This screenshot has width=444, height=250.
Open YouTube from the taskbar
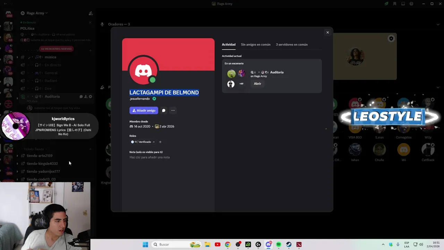(x=217, y=244)
